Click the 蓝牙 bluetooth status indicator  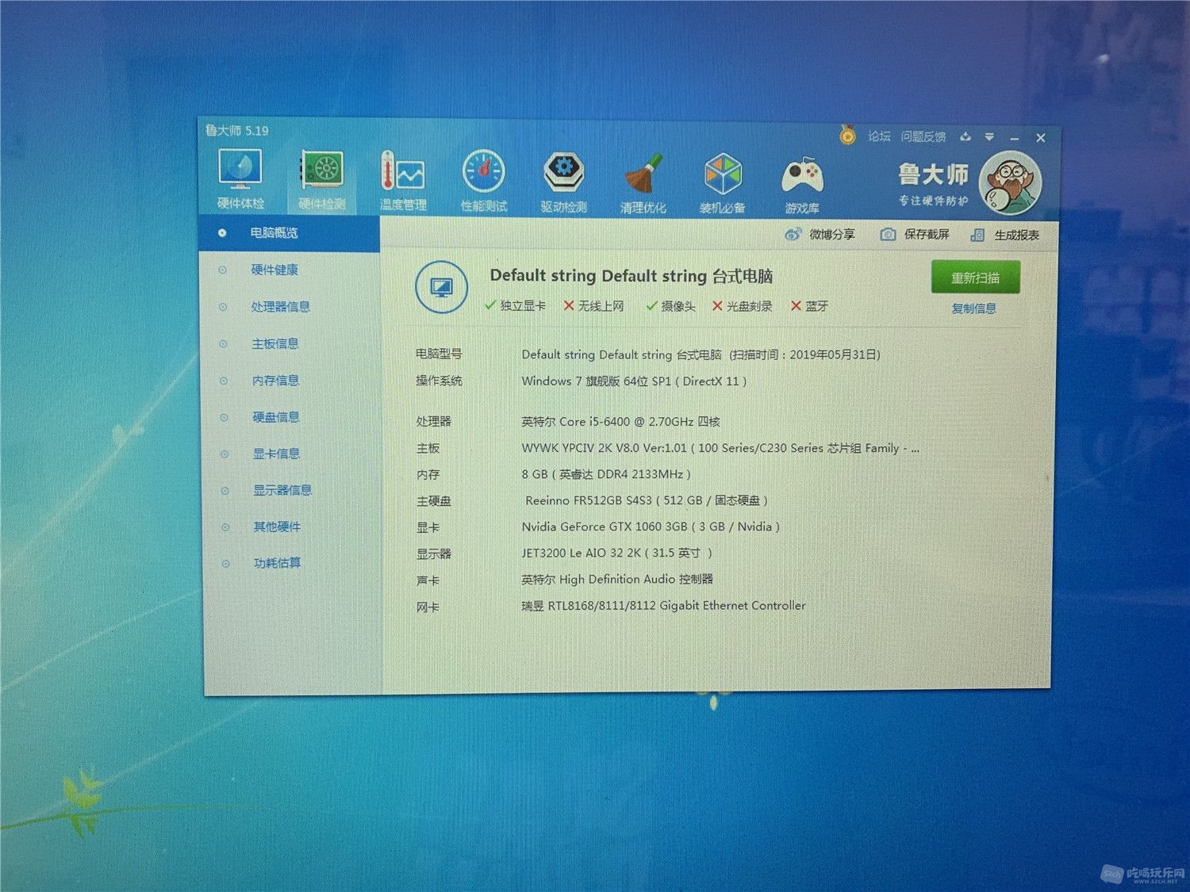click(809, 306)
